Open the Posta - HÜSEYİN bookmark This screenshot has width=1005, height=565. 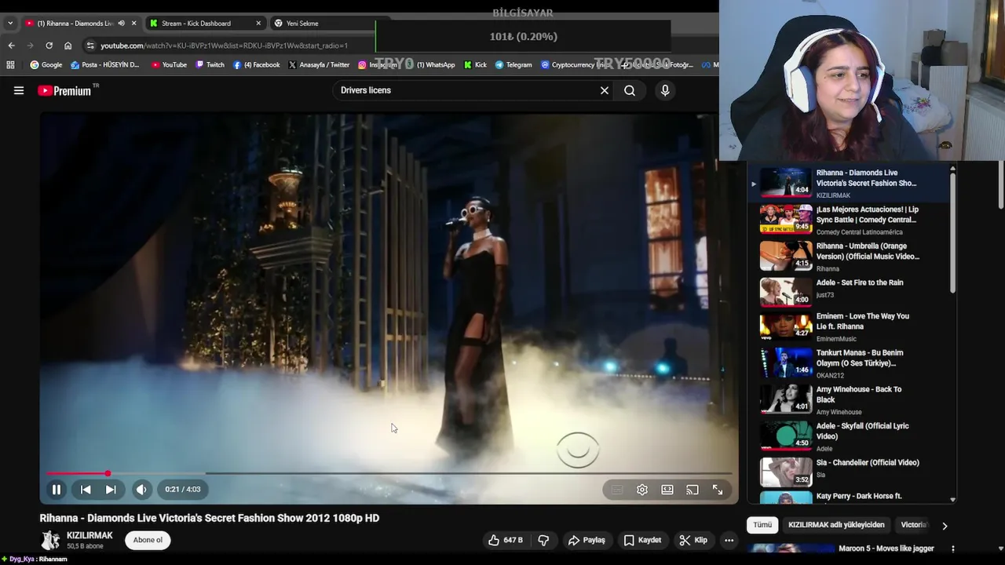[105, 65]
